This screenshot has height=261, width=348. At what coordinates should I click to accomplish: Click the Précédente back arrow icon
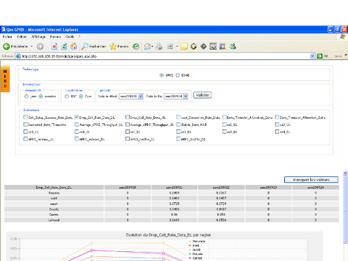click(7, 46)
